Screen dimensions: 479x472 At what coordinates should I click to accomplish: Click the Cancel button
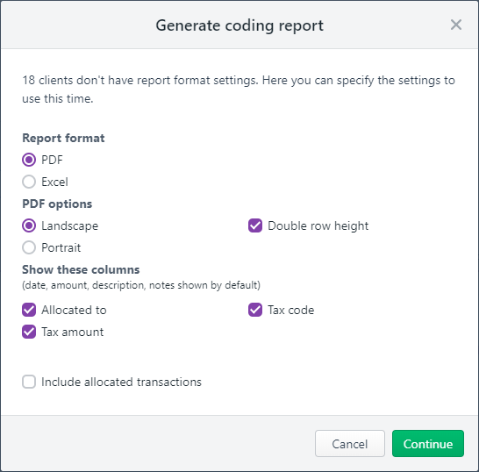350,444
